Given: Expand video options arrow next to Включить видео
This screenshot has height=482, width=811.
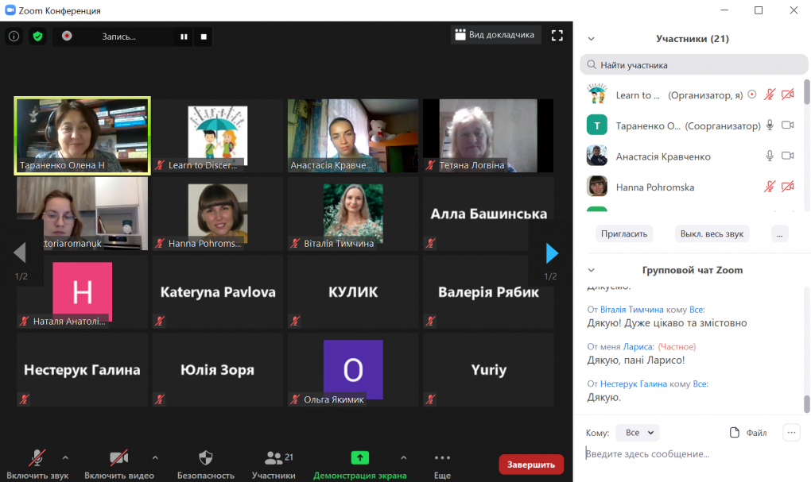Looking at the screenshot, I should [x=155, y=457].
